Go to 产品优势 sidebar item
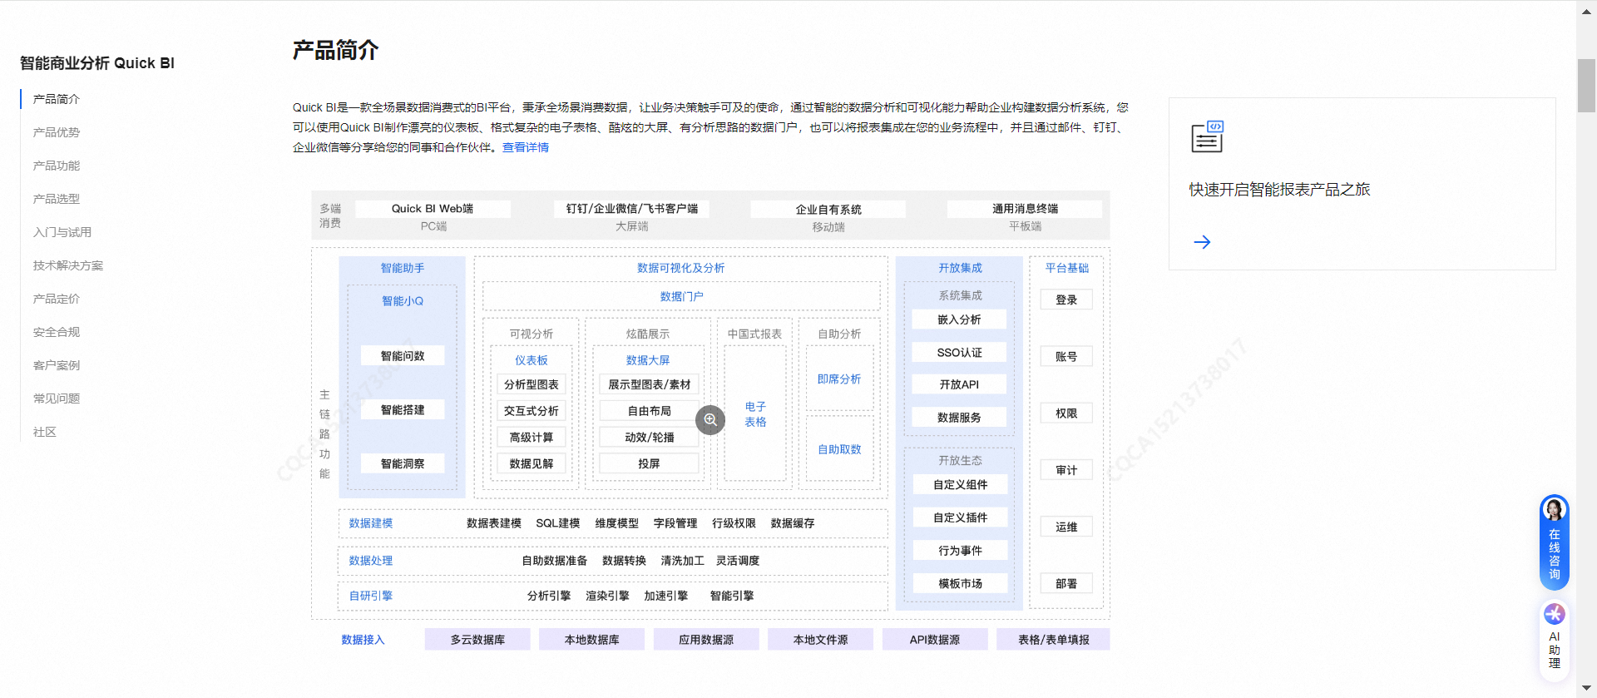The width and height of the screenshot is (1597, 698). [57, 132]
